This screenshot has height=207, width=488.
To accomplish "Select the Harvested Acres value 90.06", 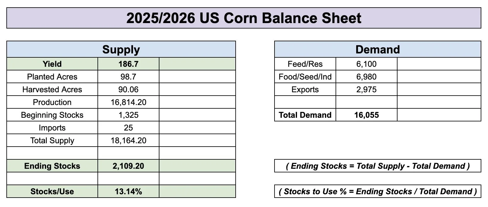I will [128, 90].
